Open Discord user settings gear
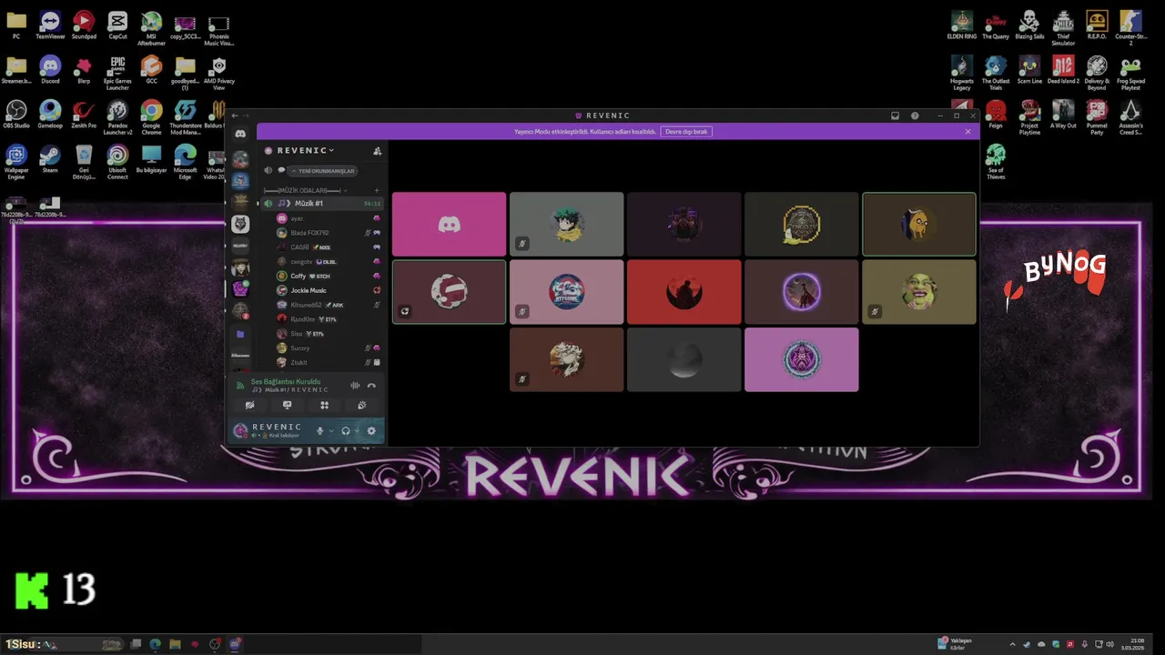Screen dimensions: 1165x655 (x=371, y=430)
